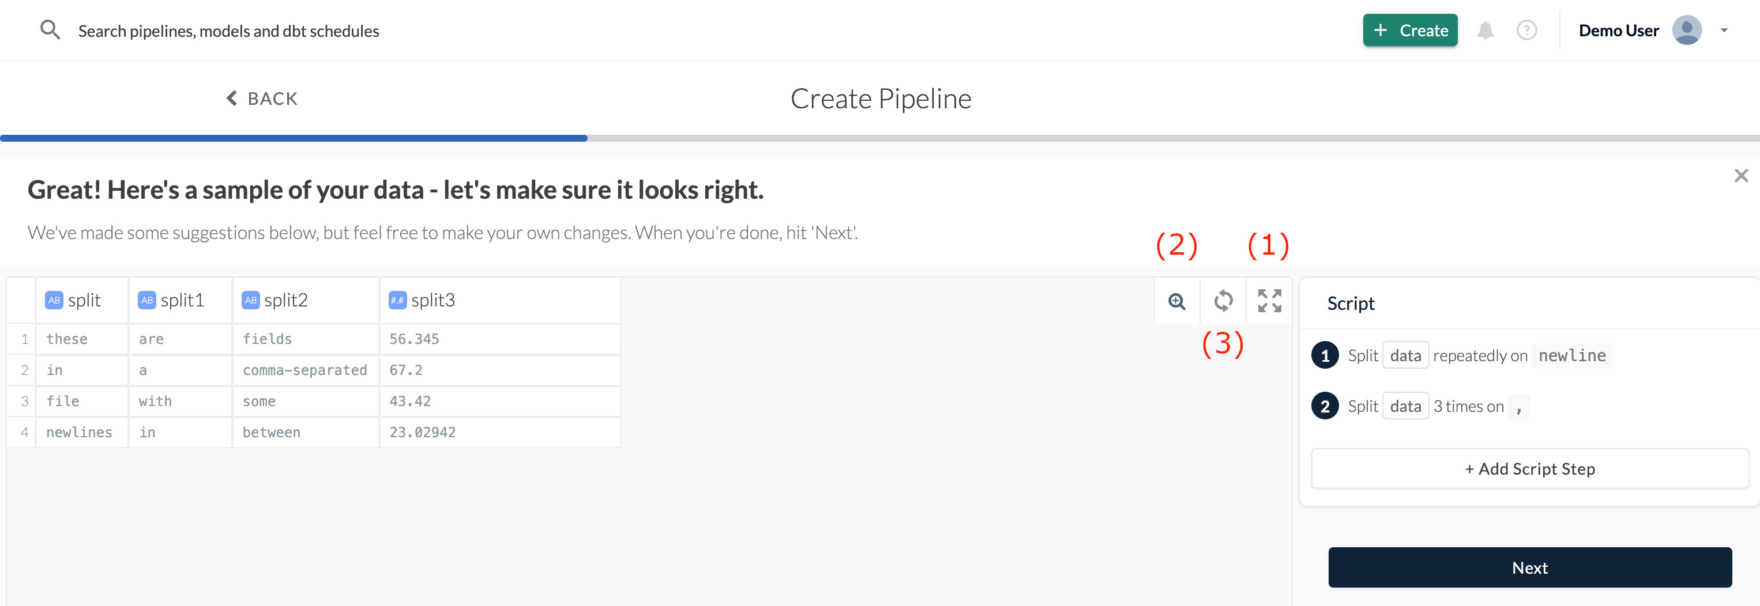1760x606 pixels.
Task: Close the sample data panel
Action: click(1741, 176)
